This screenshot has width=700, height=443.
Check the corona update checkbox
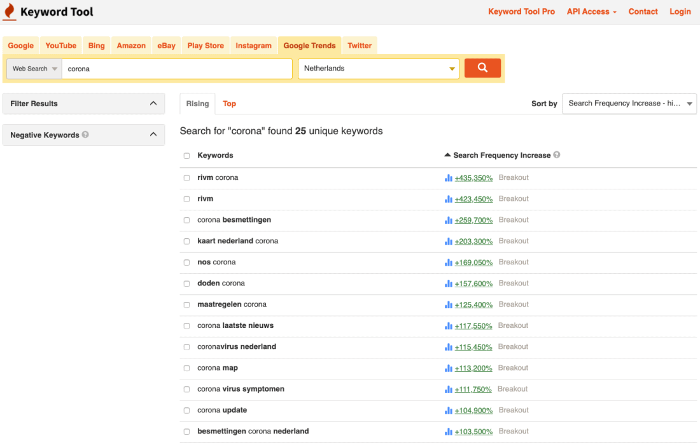(186, 411)
